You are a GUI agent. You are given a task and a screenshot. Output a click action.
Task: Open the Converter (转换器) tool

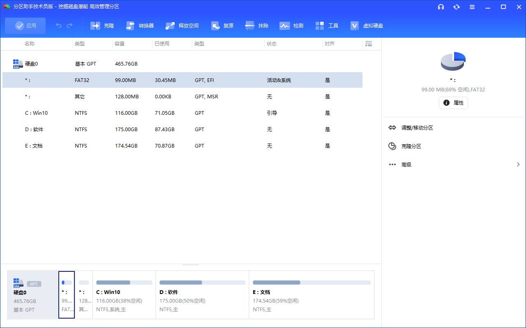[x=140, y=26]
